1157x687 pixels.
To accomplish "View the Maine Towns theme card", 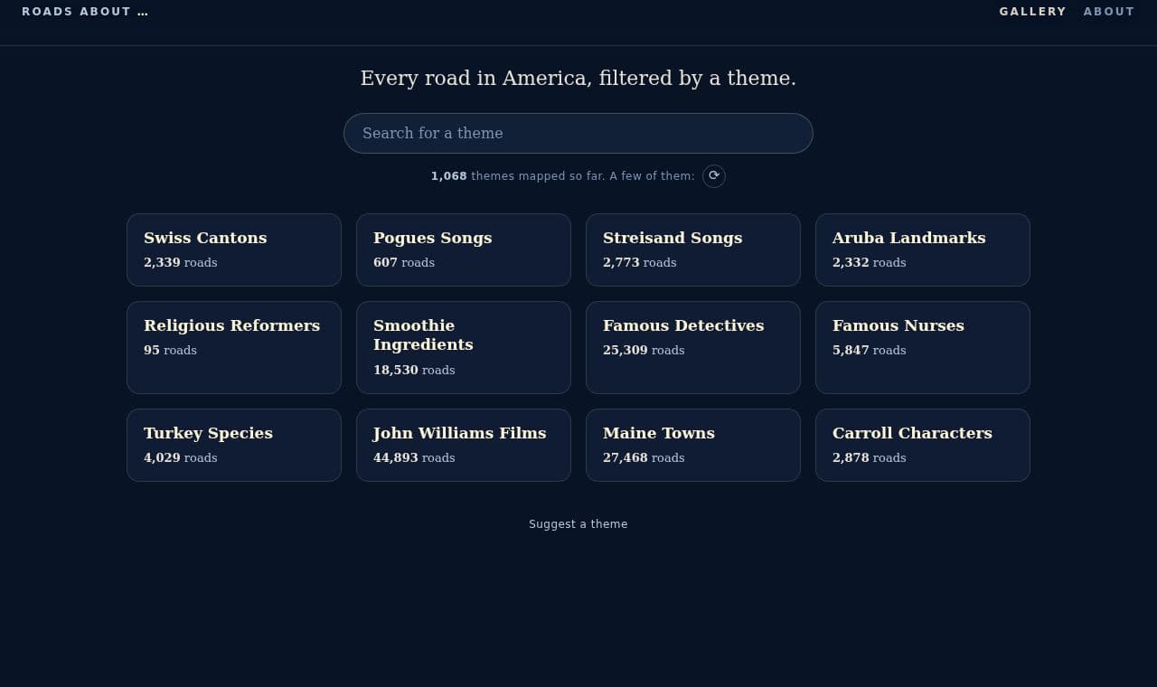I will [x=693, y=445].
